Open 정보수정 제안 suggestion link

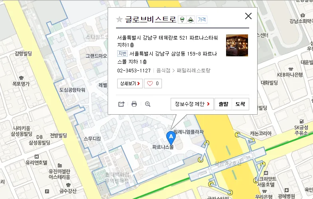point(192,104)
